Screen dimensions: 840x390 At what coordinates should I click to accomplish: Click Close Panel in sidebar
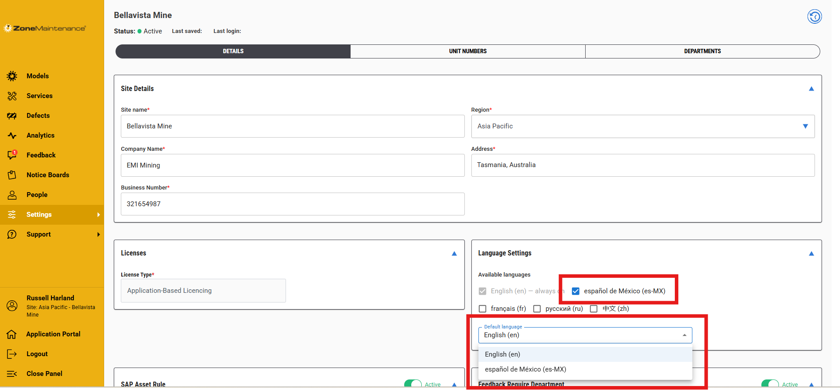coord(44,374)
